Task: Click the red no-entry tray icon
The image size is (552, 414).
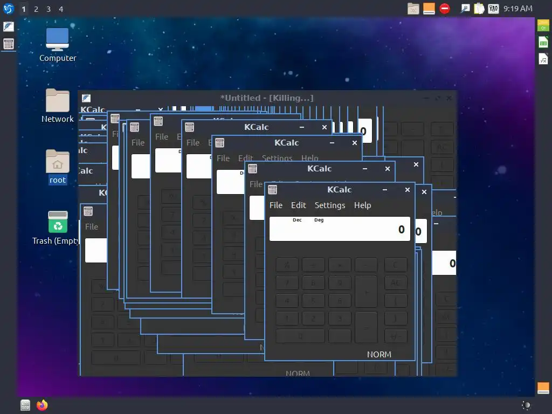Action: (445, 9)
